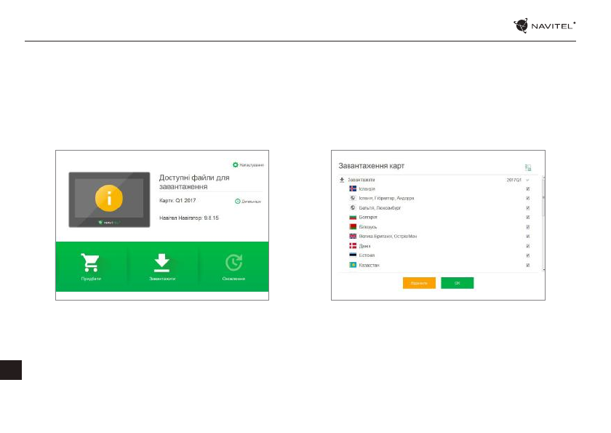The width and height of the screenshot is (611, 433).
Task: Click the globe icon for Belgium, Luxembourg
Action: pyautogui.click(x=353, y=207)
